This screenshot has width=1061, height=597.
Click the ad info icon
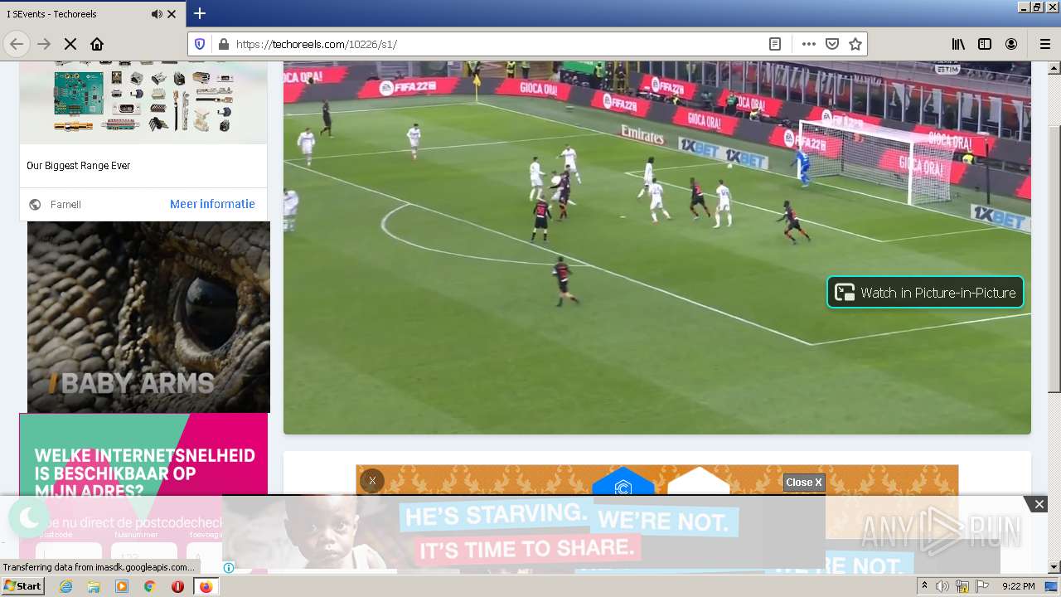[x=229, y=567]
